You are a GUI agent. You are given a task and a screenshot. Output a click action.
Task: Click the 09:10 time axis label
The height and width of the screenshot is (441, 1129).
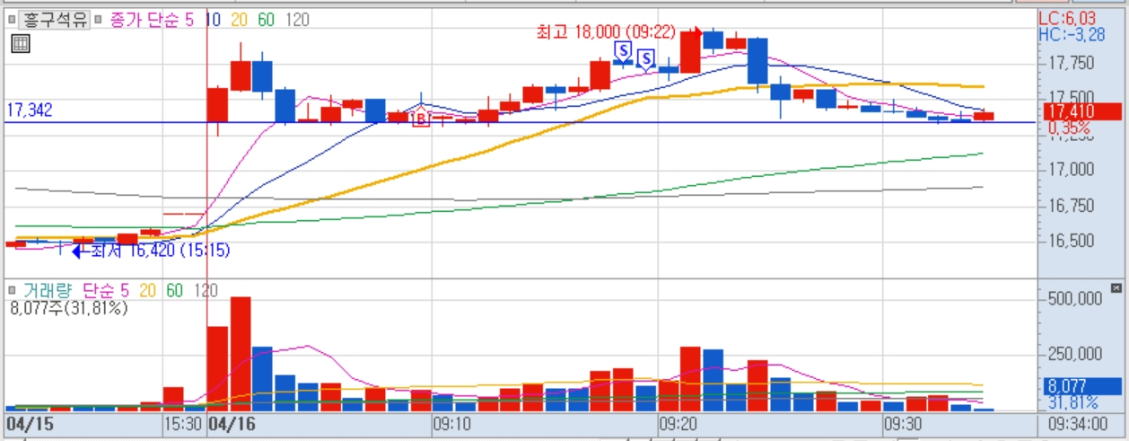coord(452,422)
